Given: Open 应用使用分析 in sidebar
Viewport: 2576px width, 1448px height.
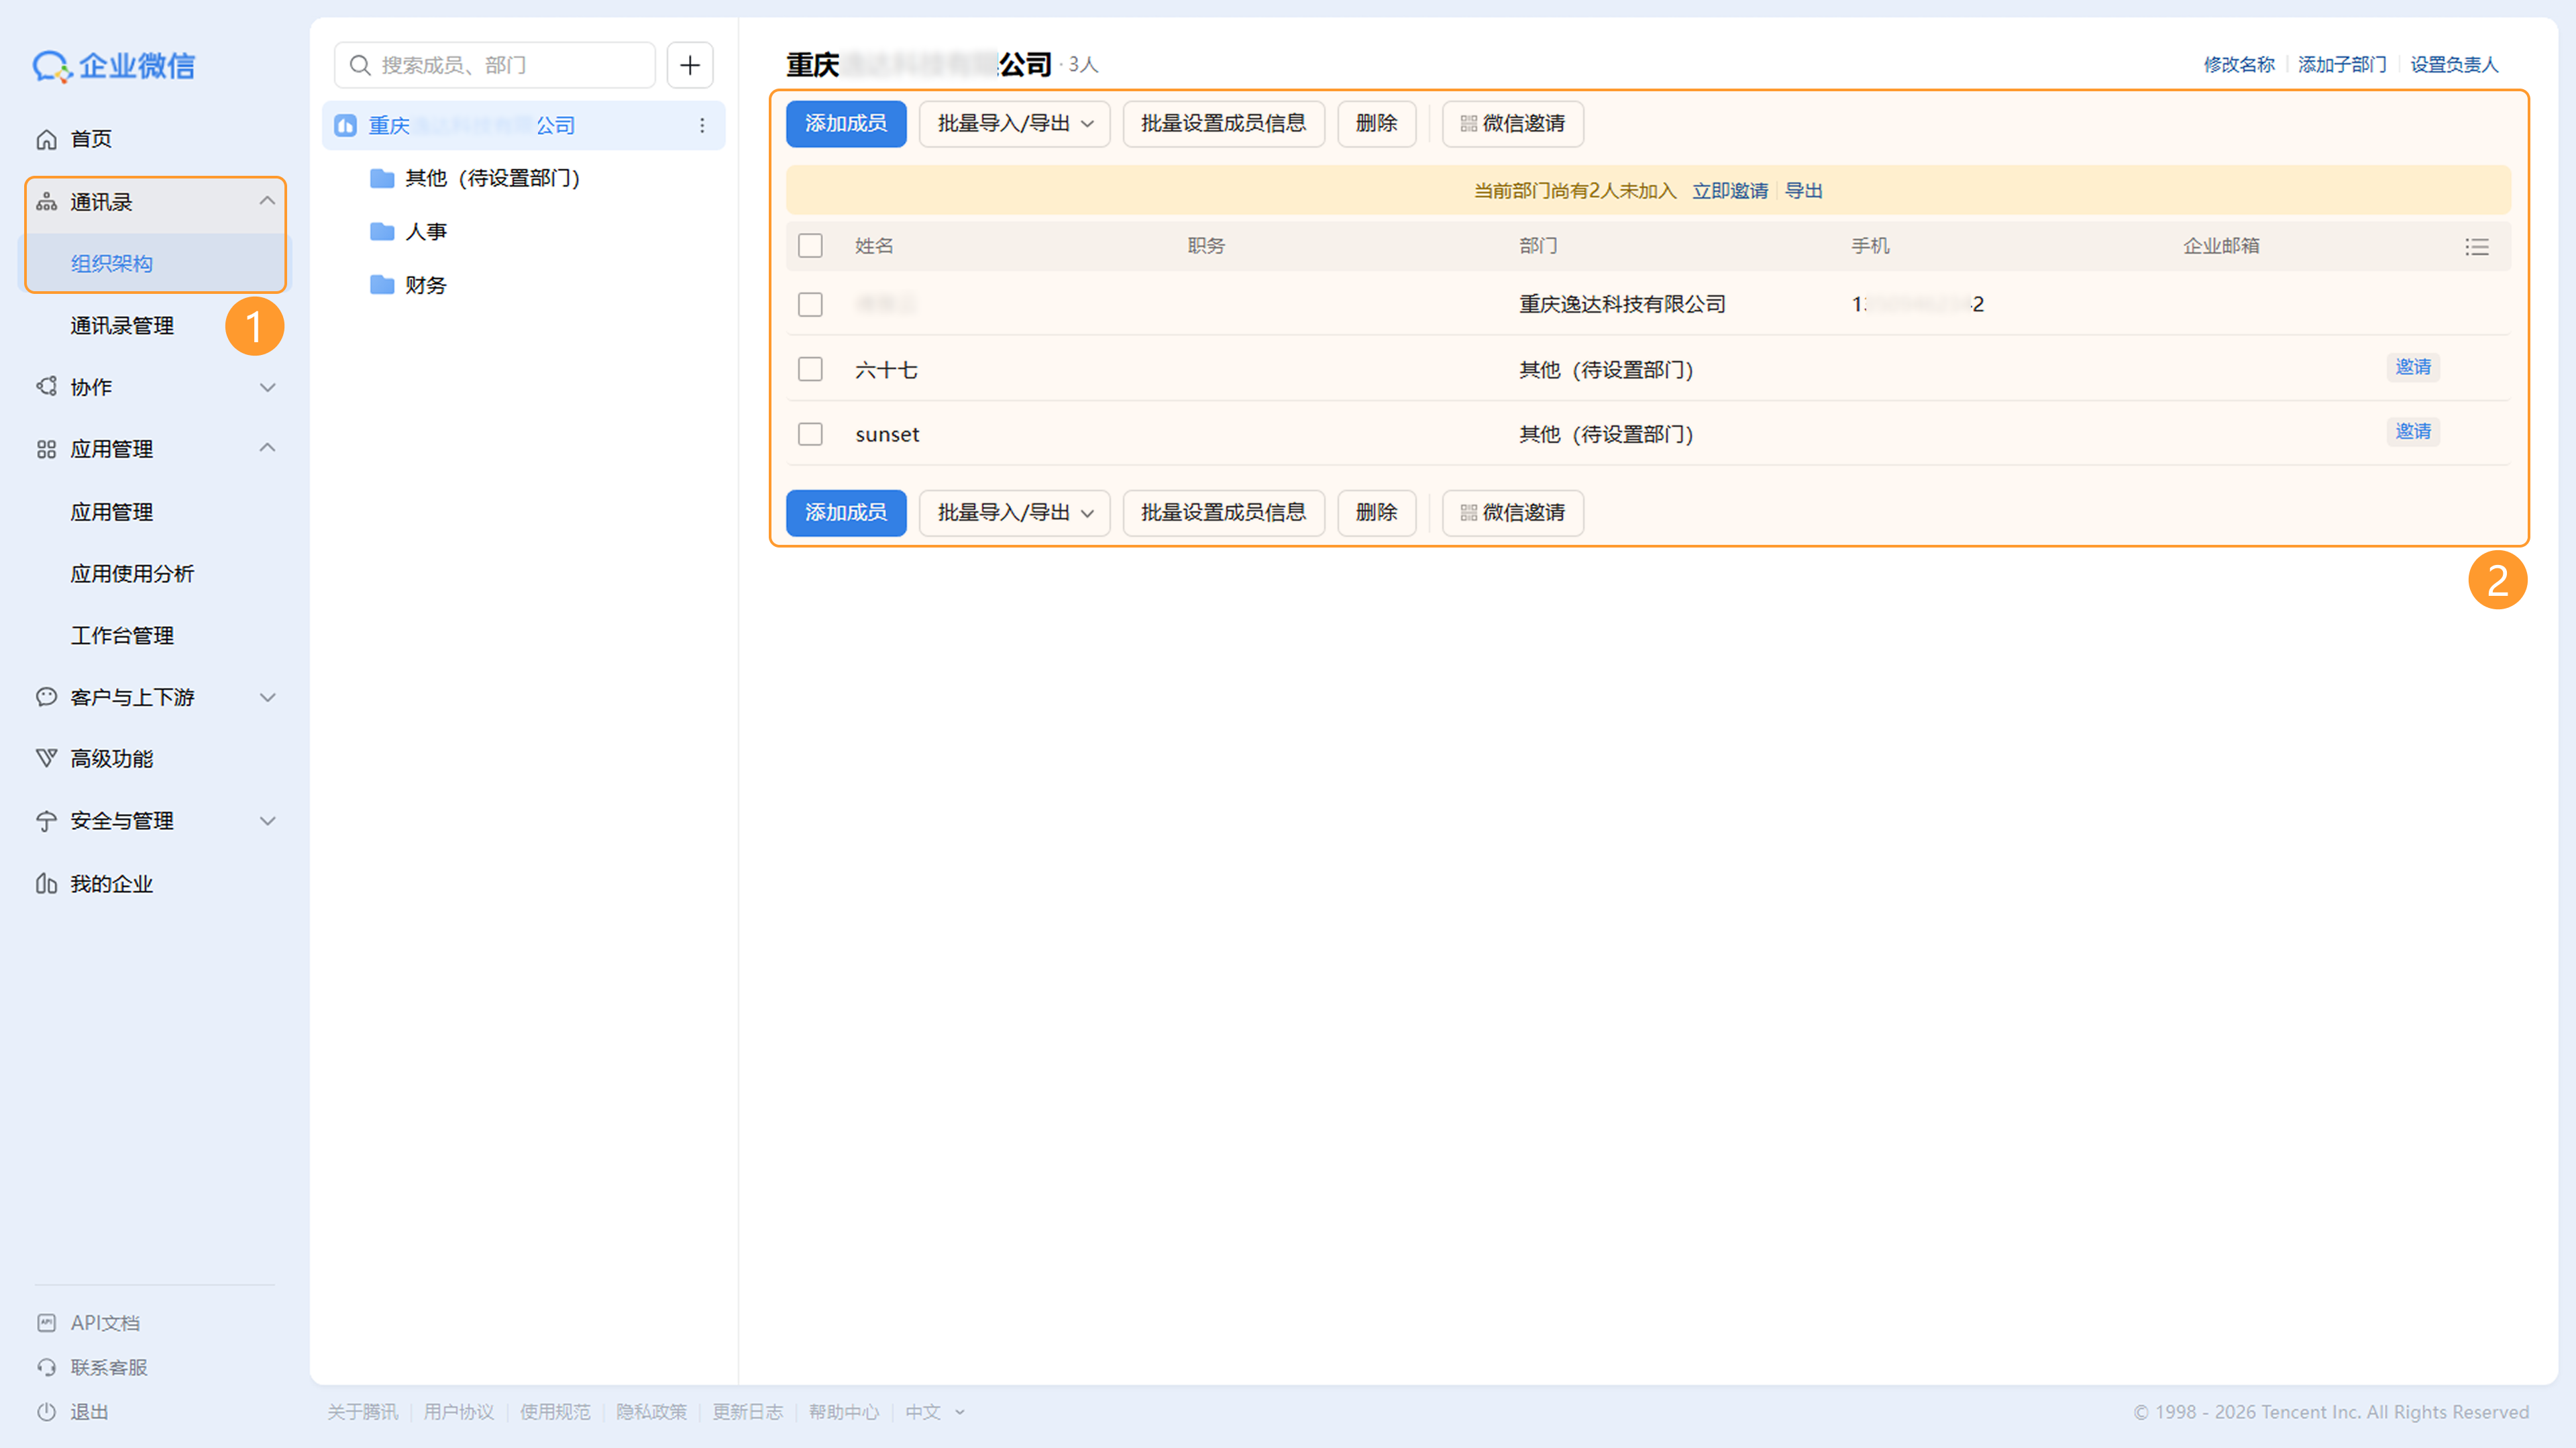Looking at the screenshot, I should coord(132,574).
